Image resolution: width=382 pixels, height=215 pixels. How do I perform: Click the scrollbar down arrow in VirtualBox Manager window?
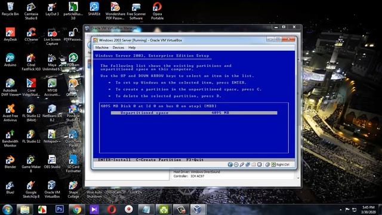[298, 178]
